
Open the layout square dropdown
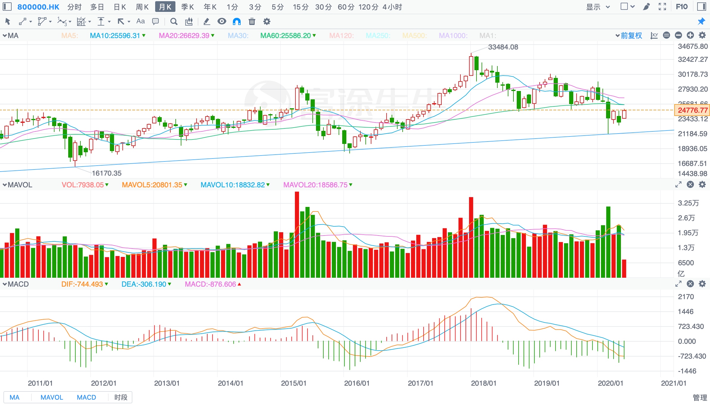coord(628,7)
